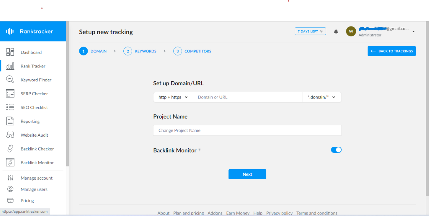This screenshot has width=429, height=216.
Task: Focus the Domain or URL input field
Action: [x=248, y=97]
